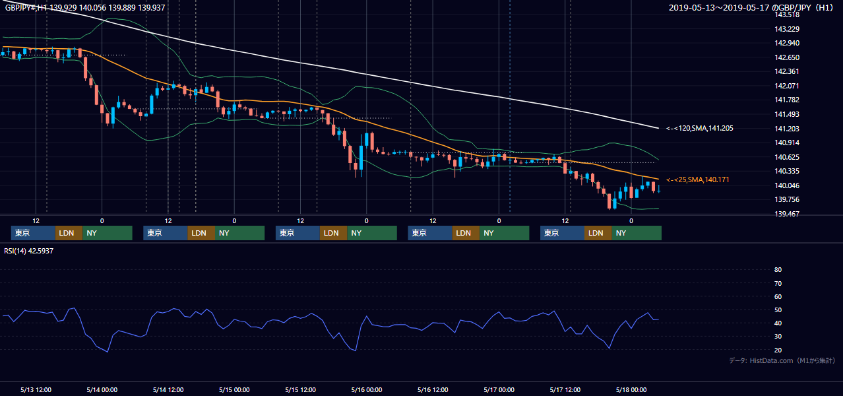Click the HistData.com data source credit
843x396 pixels.
click(x=782, y=360)
